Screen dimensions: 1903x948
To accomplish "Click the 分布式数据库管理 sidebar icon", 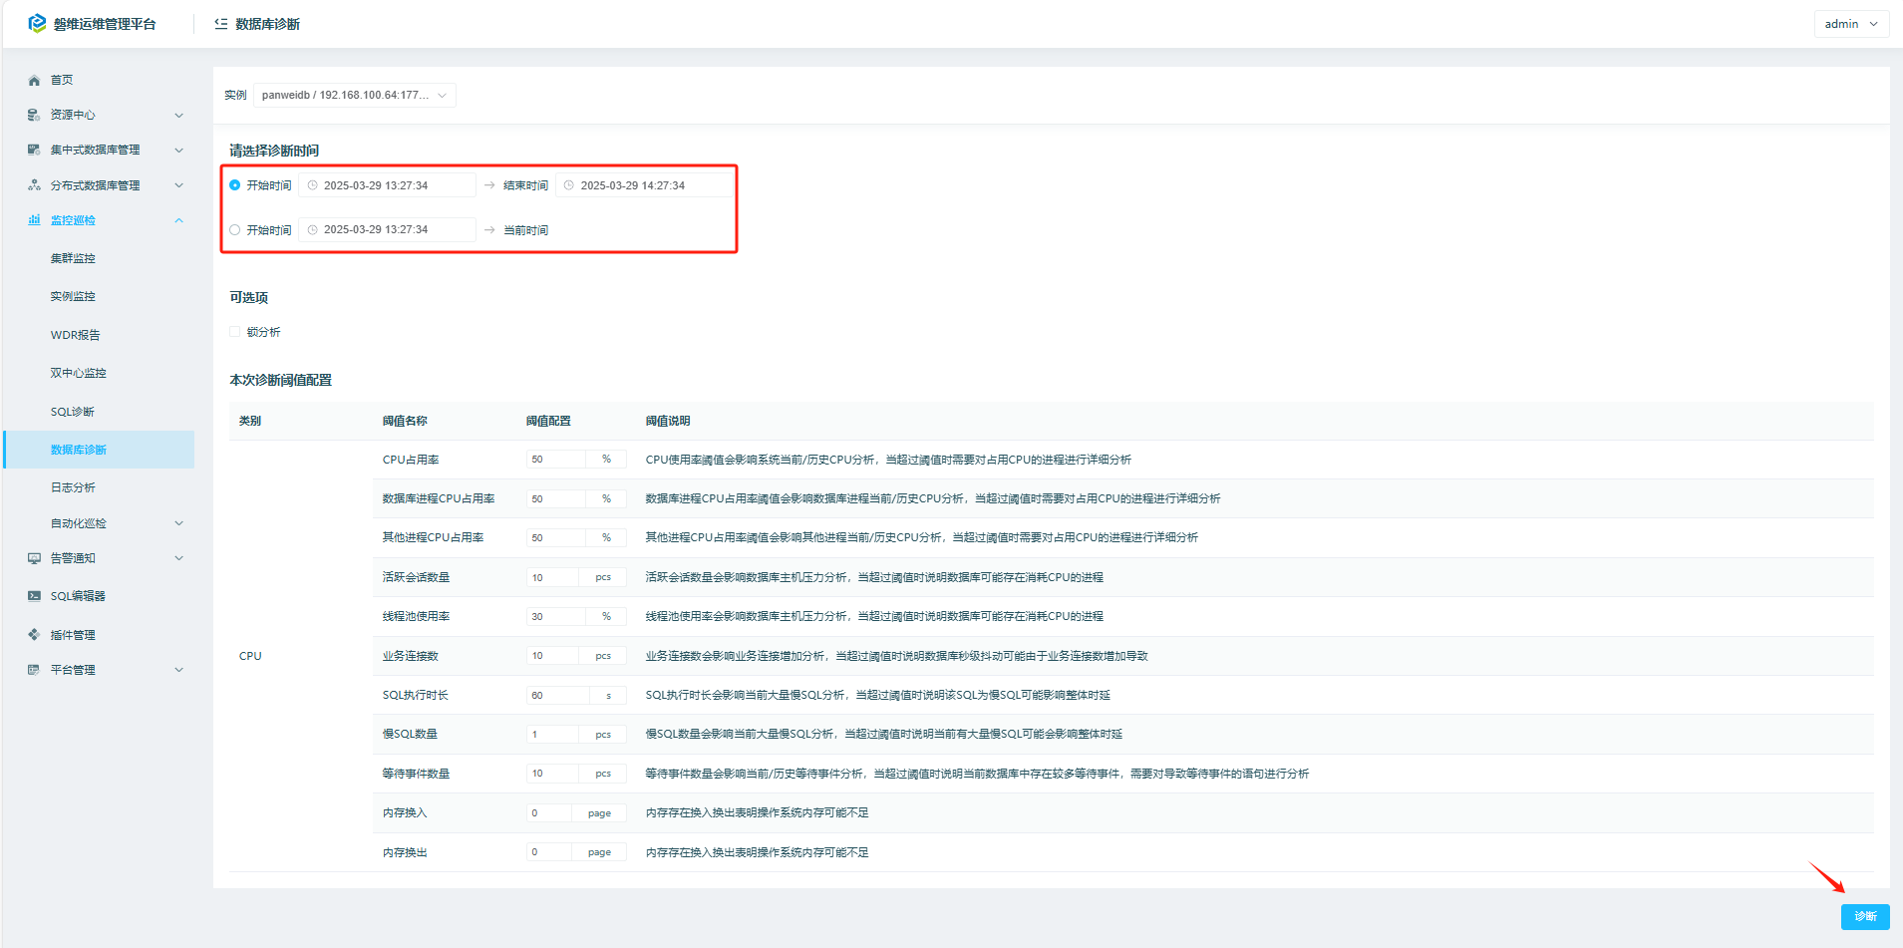I will tap(34, 185).
